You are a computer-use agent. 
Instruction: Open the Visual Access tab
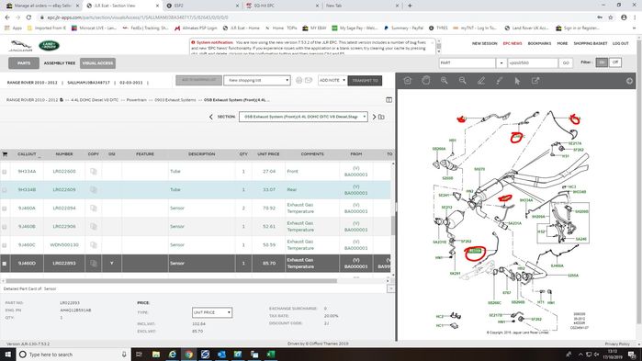click(98, 63)
